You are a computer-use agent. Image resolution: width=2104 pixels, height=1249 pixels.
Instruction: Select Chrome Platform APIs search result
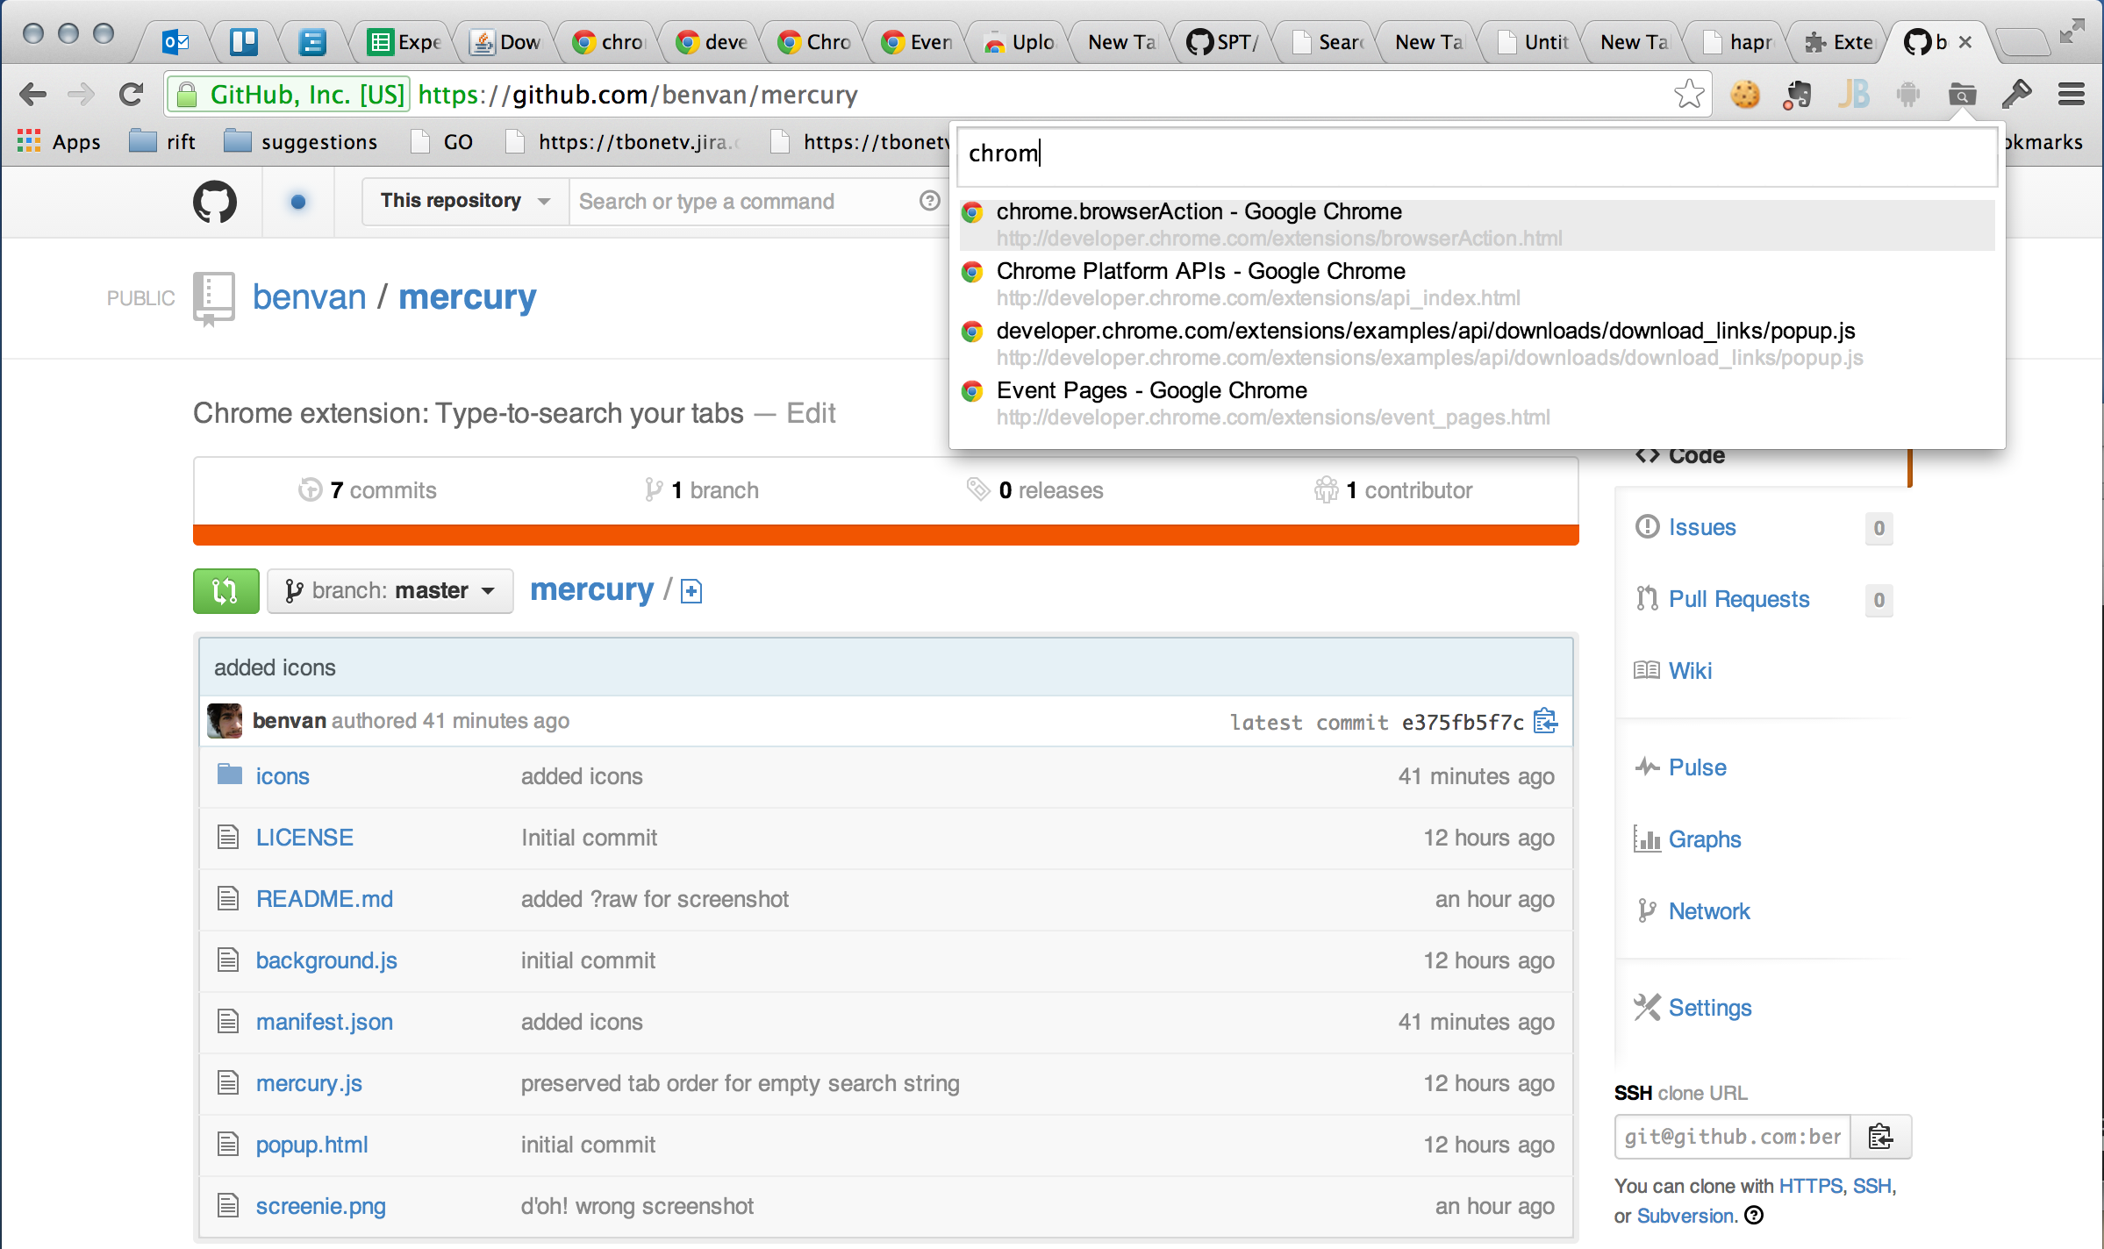click(1477, 284)
